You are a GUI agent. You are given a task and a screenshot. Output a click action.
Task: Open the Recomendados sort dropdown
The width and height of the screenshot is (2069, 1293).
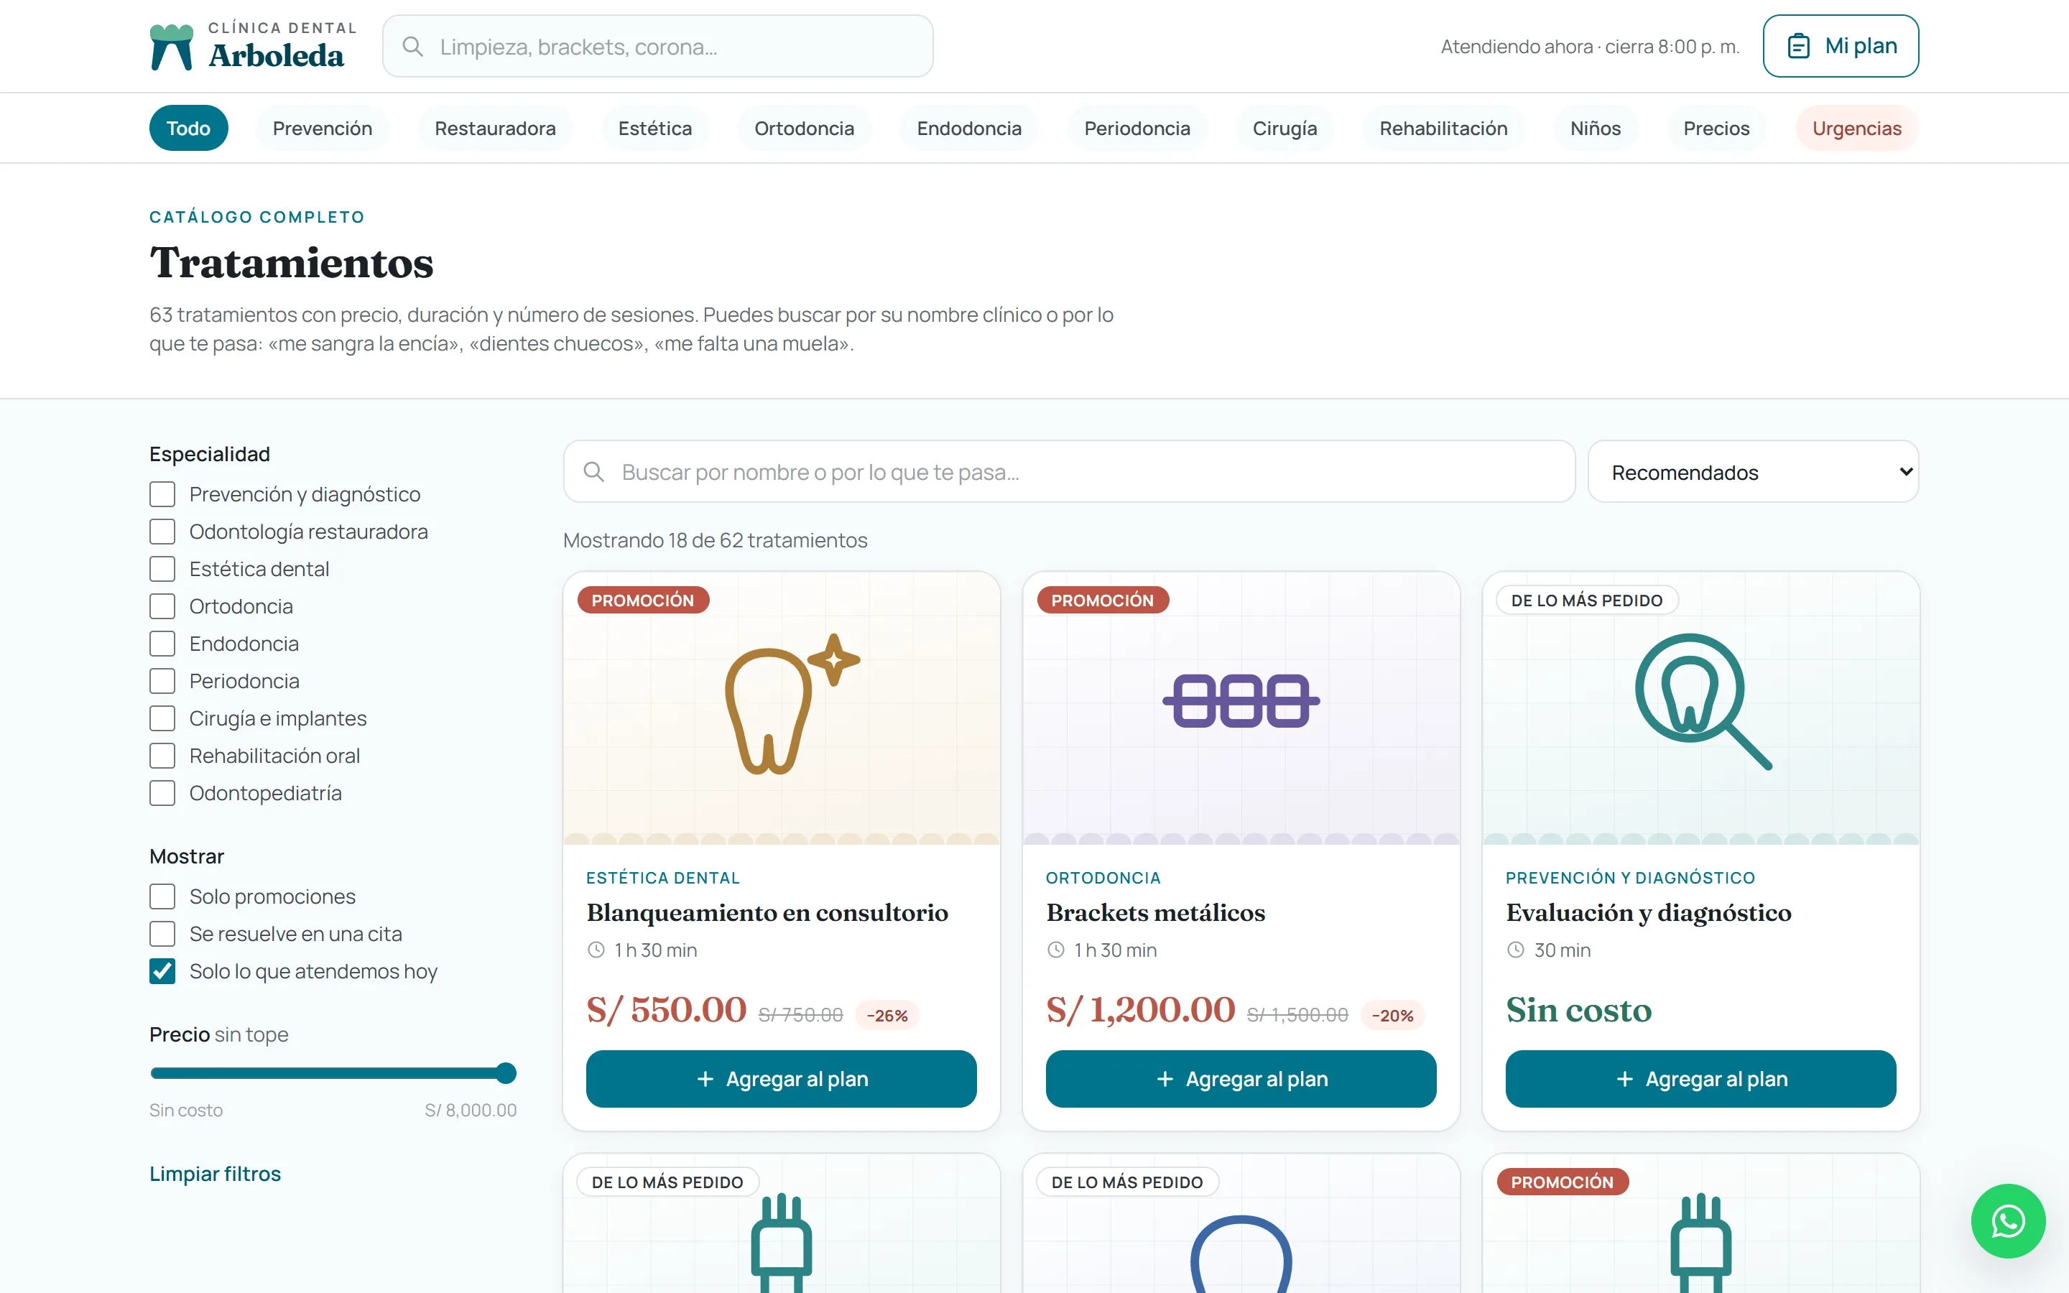1753,472
